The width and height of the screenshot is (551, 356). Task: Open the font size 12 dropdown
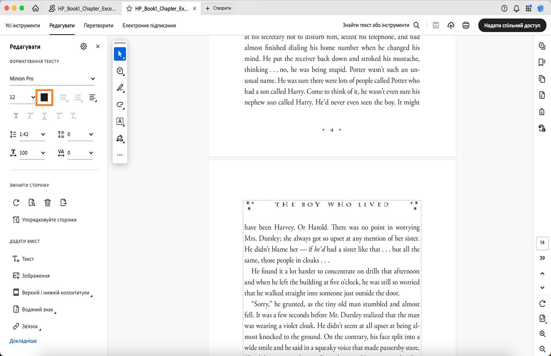tap(23, 97)
